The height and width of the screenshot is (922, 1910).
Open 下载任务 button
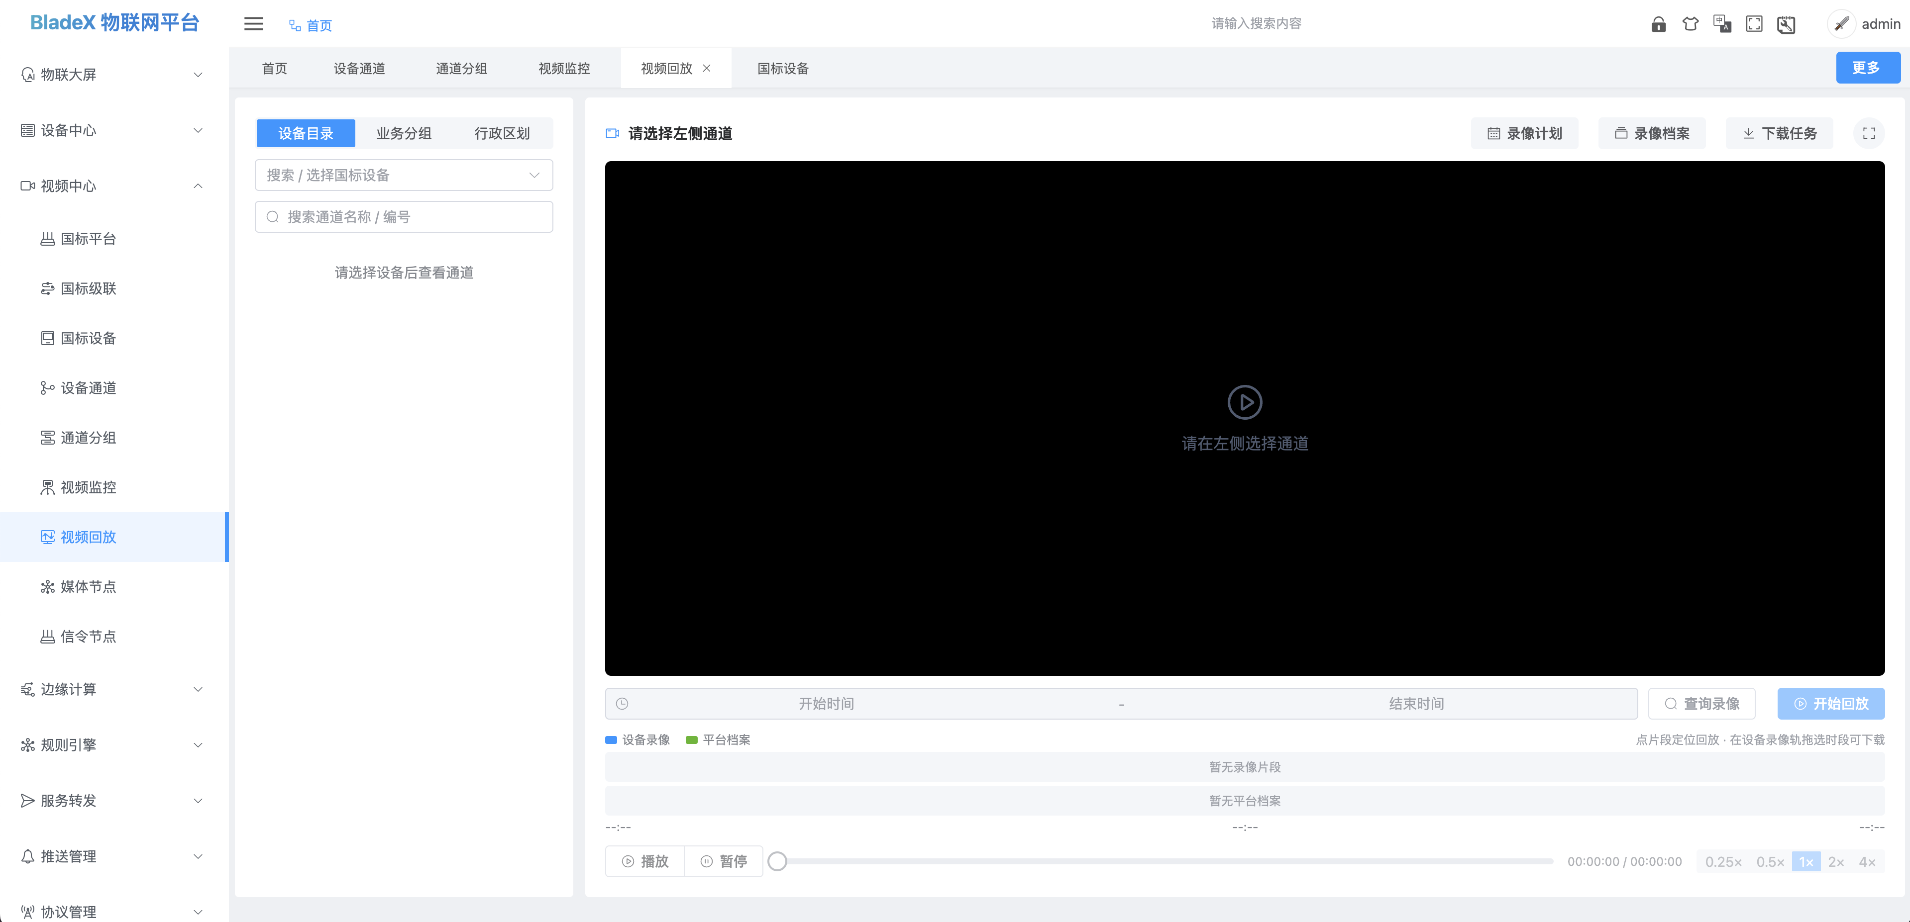pyautogui.click(x=1780, y=133)
